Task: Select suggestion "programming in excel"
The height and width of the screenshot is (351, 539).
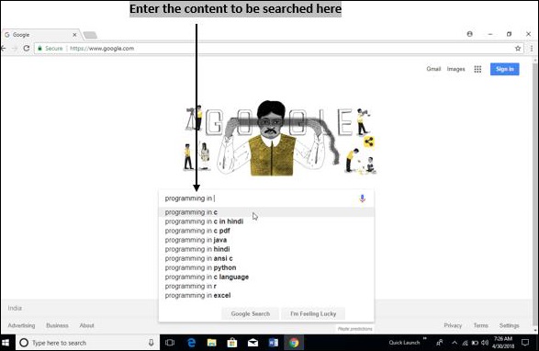Action: (266, 296)
